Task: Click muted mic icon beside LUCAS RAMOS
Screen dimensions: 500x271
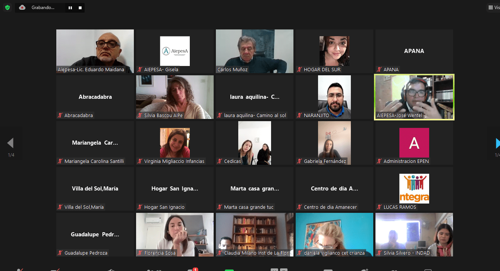Action: 379,207
